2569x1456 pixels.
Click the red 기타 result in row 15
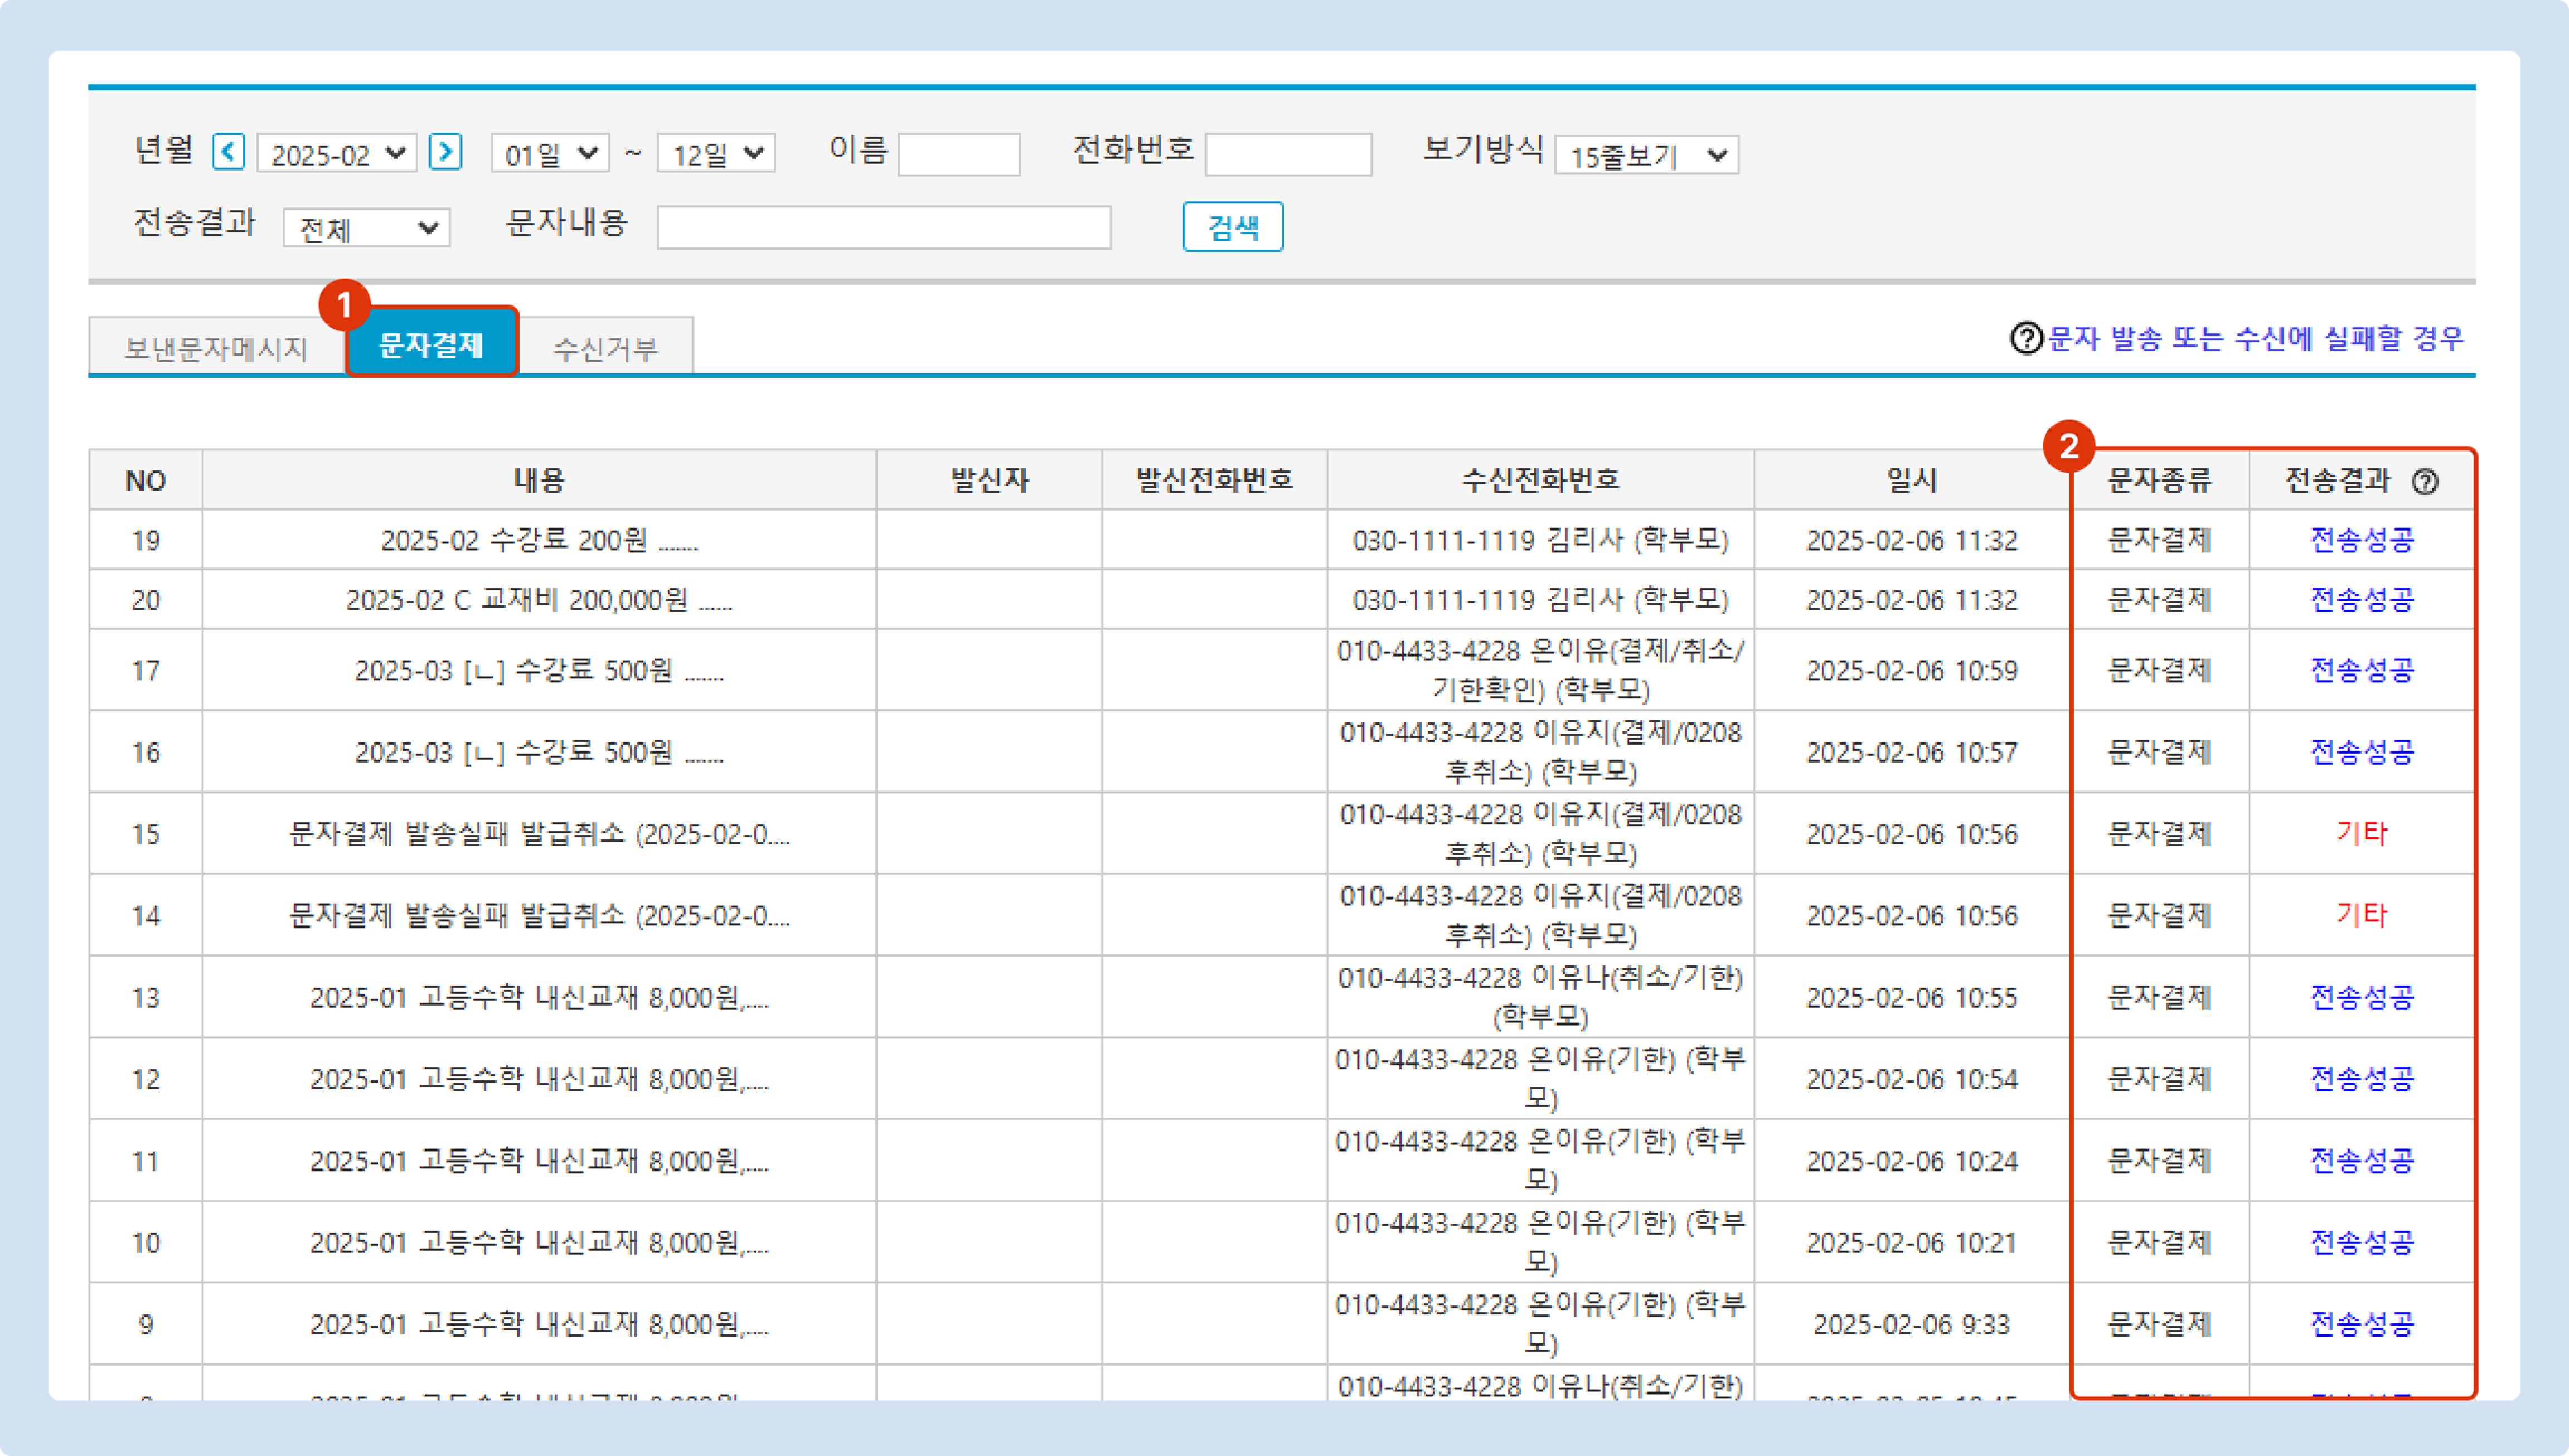tap(2361, 833)
